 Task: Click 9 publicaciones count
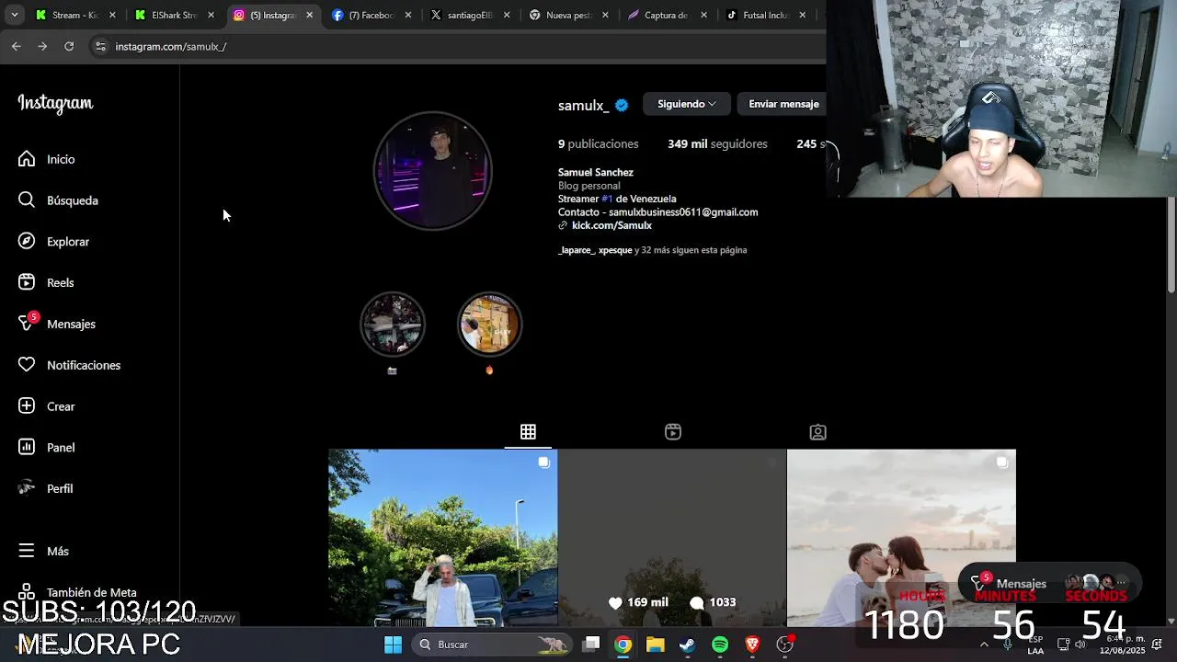click(598, 144)
